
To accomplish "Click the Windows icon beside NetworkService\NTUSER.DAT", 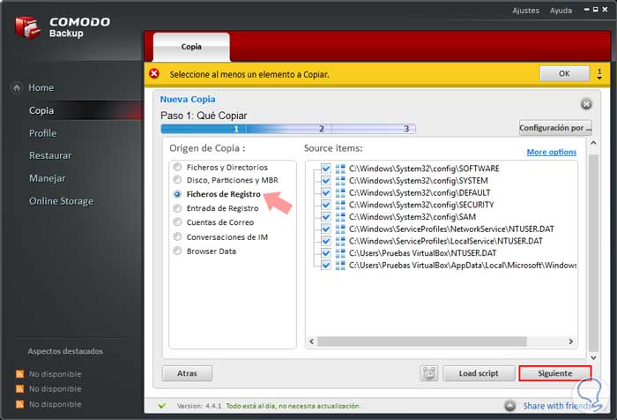I will coord(340,229).
